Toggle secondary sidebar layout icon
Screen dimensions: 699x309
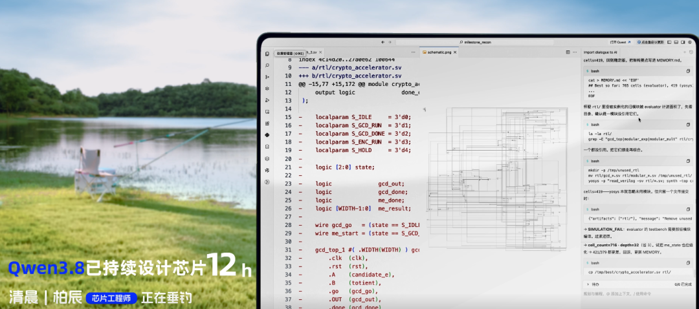coord(683,42)
